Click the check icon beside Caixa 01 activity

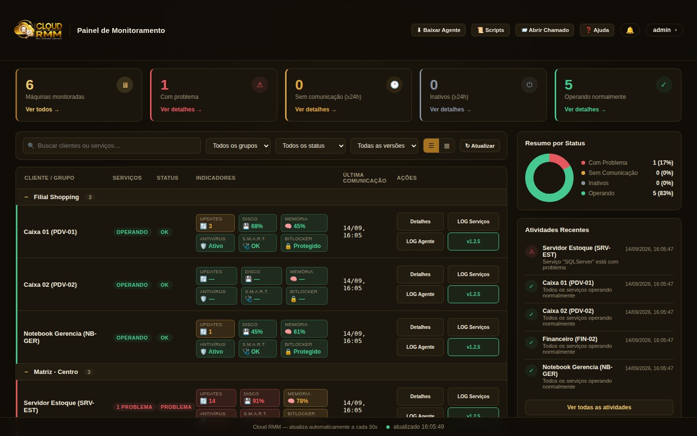(531, 286)
